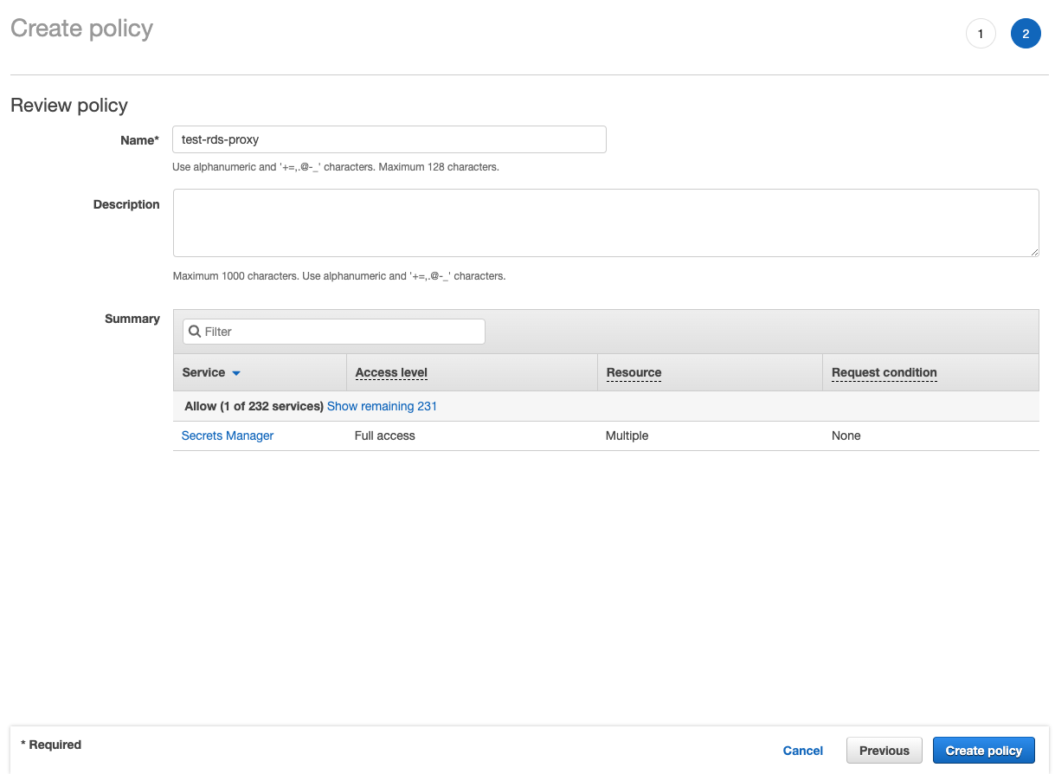Go back with Previous button

(885, 751)
